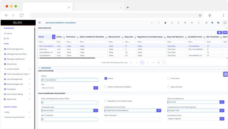Screen dimensions: 228x129
Task: Click the new document toolbar icon
Action: [x=165, y=23]
